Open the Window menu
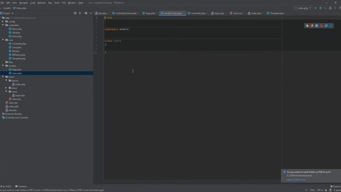 [72, 3]
